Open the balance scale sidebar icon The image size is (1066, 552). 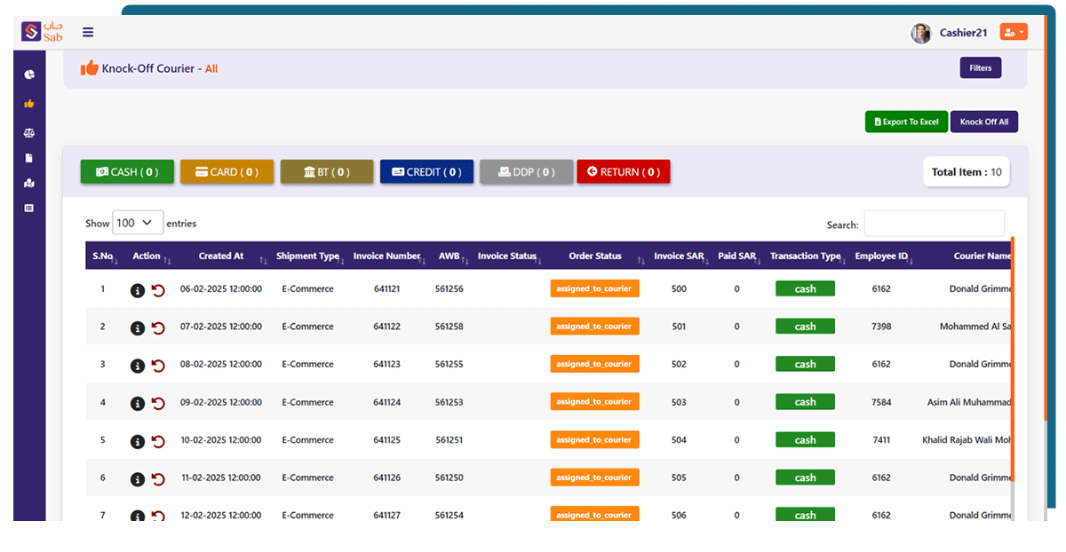click(x=29, y=132)
